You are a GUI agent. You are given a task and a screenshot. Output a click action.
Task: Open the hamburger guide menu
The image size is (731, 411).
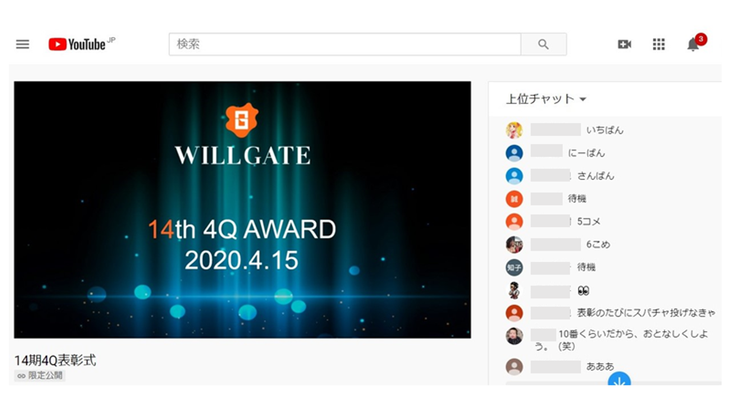[x=22, y=44]
